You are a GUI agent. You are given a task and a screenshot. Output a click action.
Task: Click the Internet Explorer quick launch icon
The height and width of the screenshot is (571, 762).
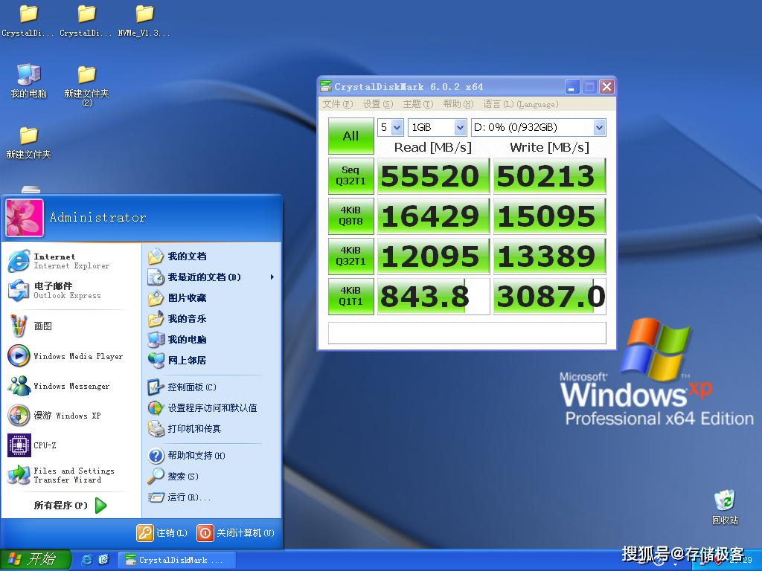pos(86,560)
